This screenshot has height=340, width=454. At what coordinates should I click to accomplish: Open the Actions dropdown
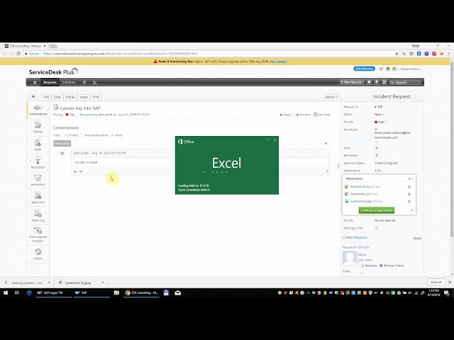(331, 97)
